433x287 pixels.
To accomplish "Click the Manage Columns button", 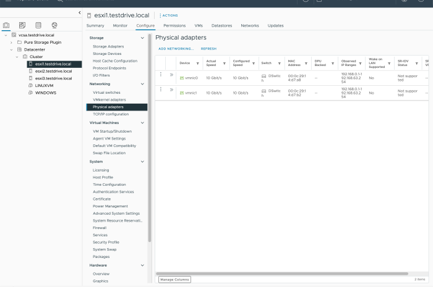I will (x=174, y=280).
